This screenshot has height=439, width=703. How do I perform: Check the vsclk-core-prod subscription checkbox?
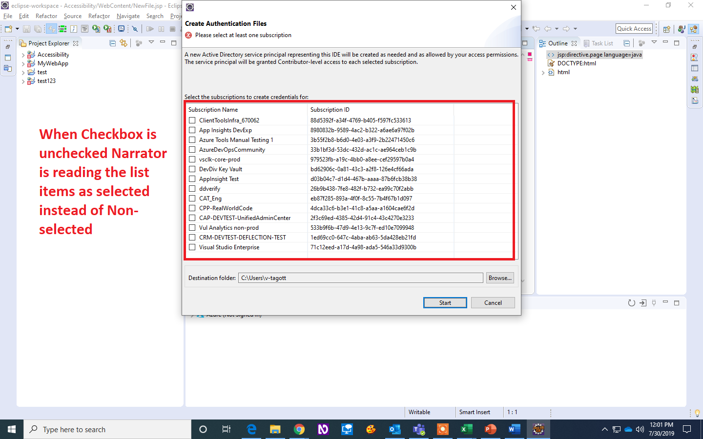[192, 159]
